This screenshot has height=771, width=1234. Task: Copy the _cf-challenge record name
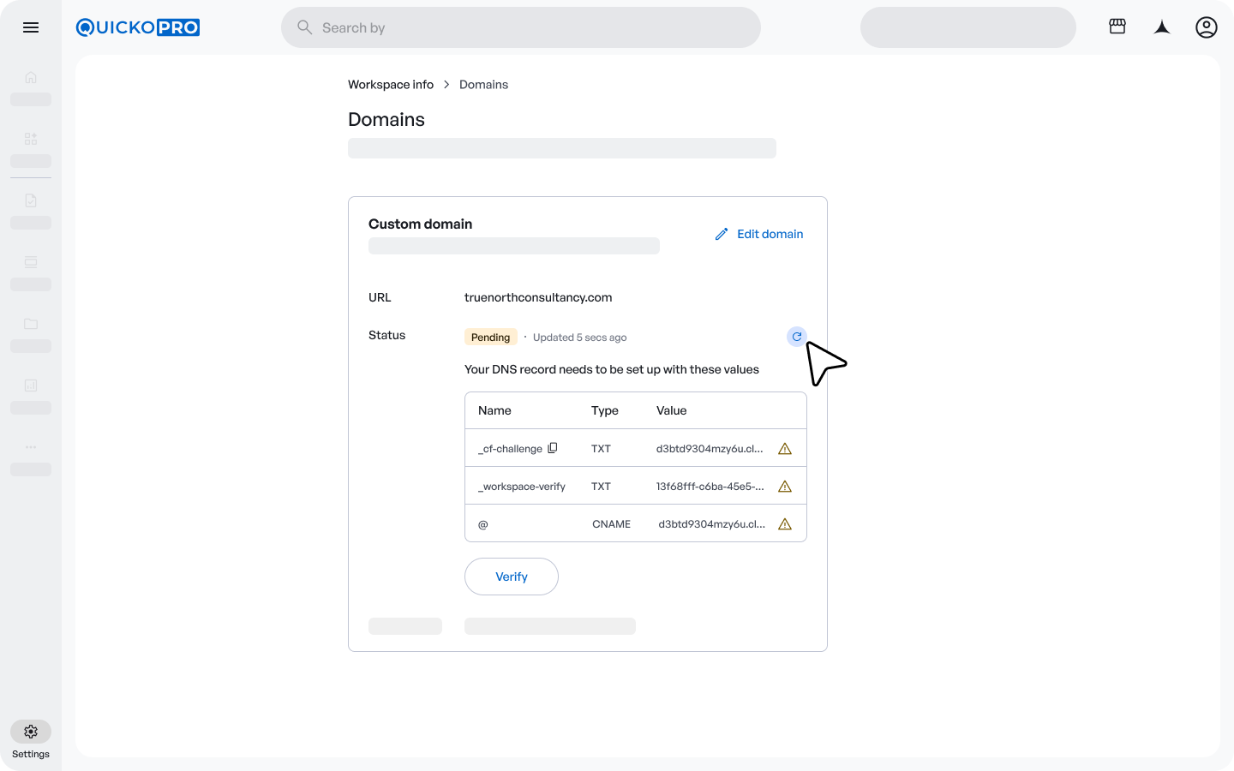[x=553, y=448]
